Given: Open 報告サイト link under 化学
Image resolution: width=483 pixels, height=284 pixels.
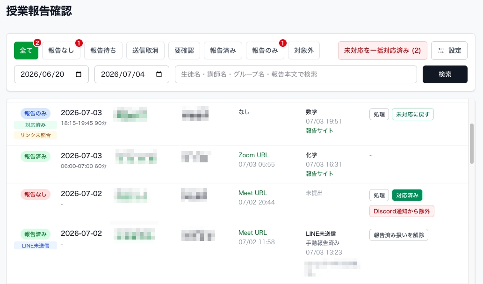Looking at the screenshot, I should [x=319, y=174].
